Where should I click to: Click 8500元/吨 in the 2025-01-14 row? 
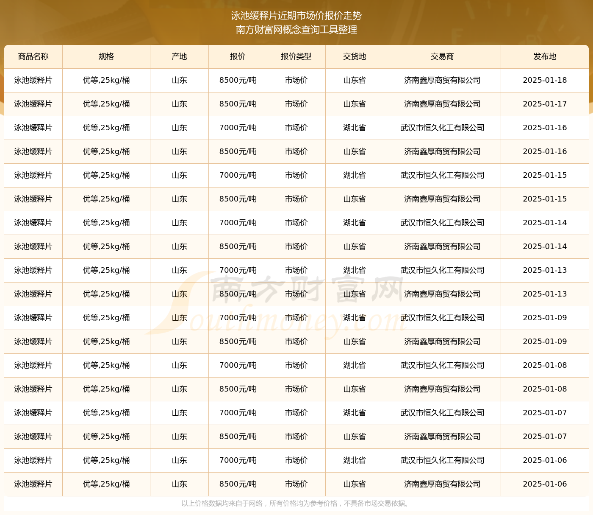point(238,246)
